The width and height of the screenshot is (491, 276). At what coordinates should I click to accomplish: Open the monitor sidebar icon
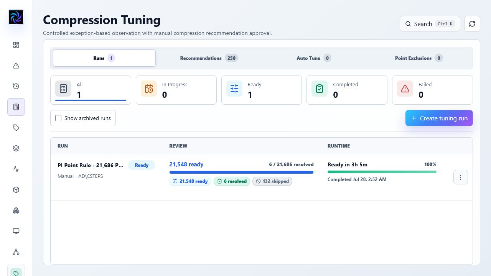(16, 231)
